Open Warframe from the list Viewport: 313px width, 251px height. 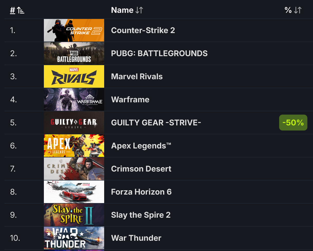click(130, 99)
